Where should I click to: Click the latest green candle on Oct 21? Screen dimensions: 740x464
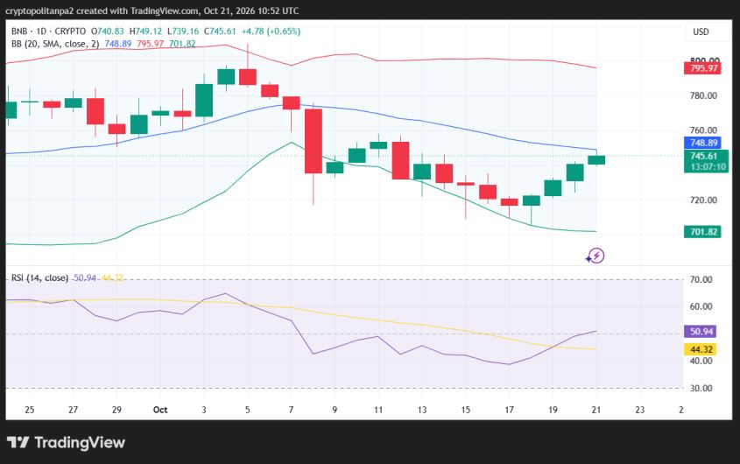click(596, 160)
